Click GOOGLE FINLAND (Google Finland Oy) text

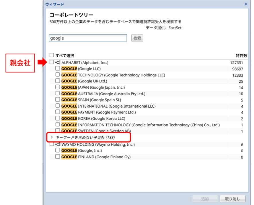tap(96, 157)
